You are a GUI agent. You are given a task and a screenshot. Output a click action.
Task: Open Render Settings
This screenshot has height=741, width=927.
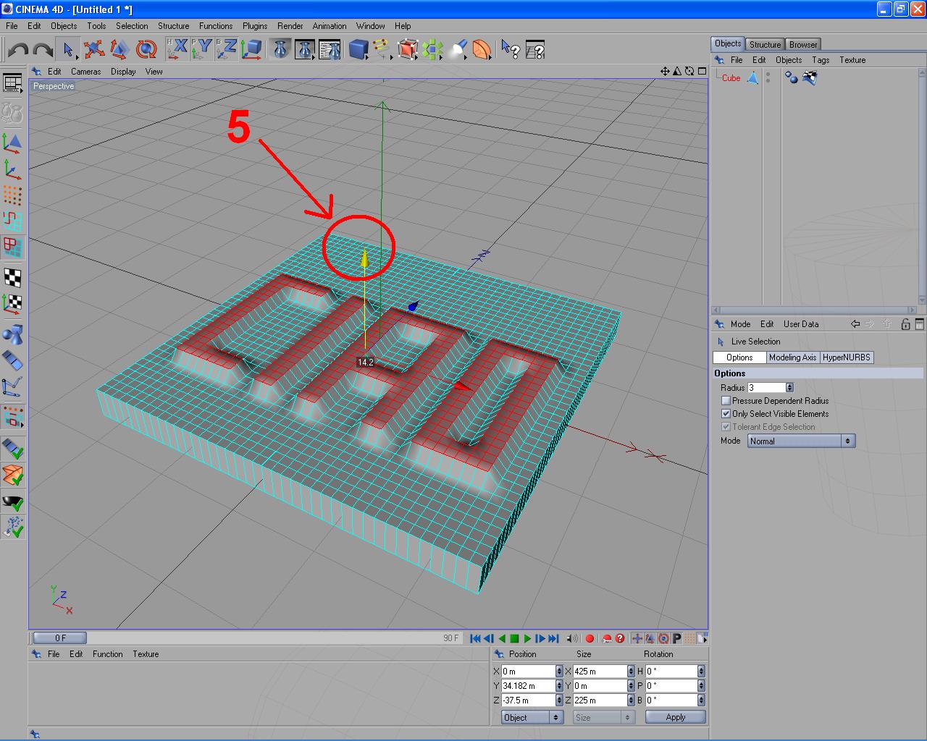[330, 49]
